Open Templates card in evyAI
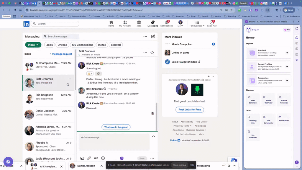Screen dimensions: 302x170 [x=268, y=80]
